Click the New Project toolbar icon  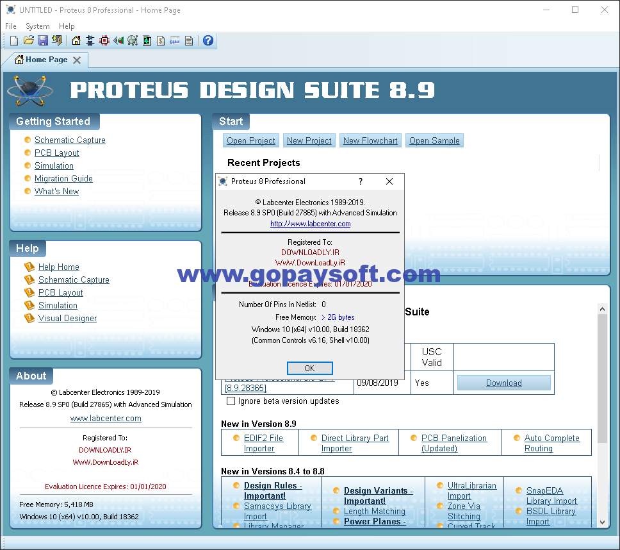(14, 40)
